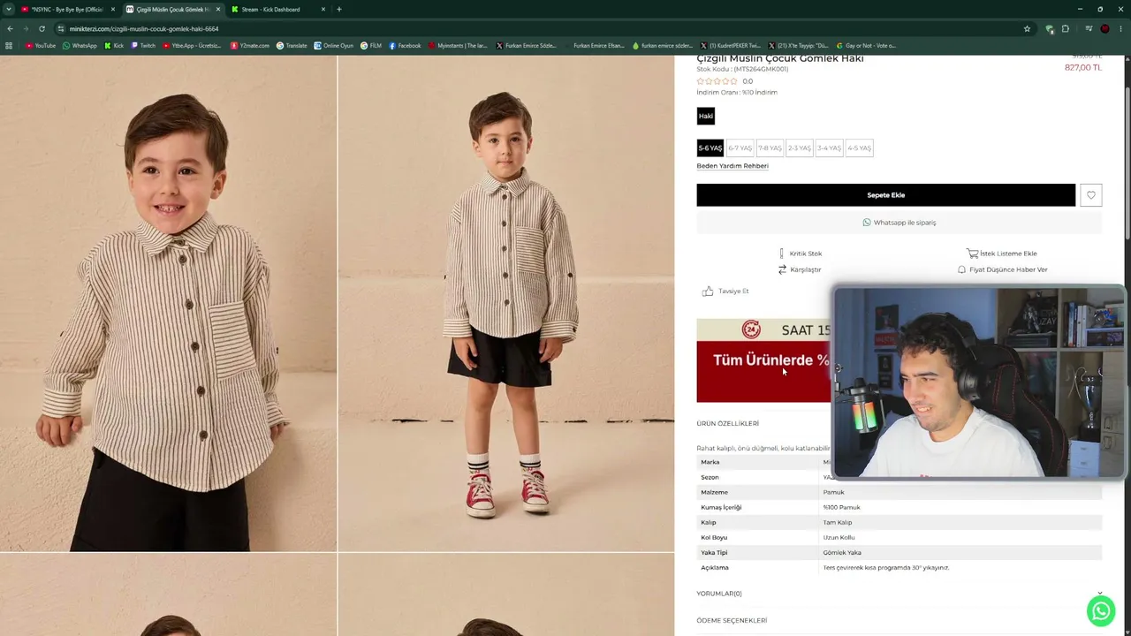Open the green WhatsApp chat bubble
1131x636 pixels.
1101,610
